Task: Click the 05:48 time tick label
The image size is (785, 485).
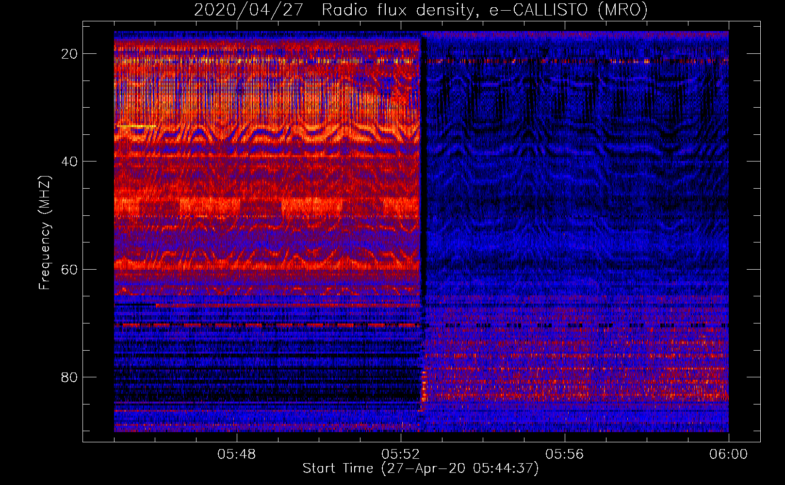Action: click(237, 454)
